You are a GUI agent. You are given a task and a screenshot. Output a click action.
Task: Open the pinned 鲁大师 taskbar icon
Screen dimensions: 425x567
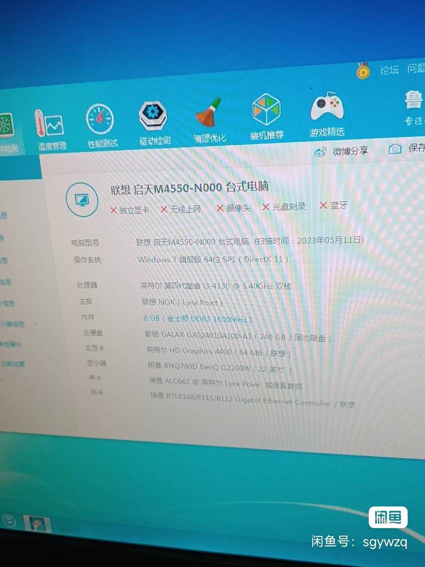coord(37,523)
